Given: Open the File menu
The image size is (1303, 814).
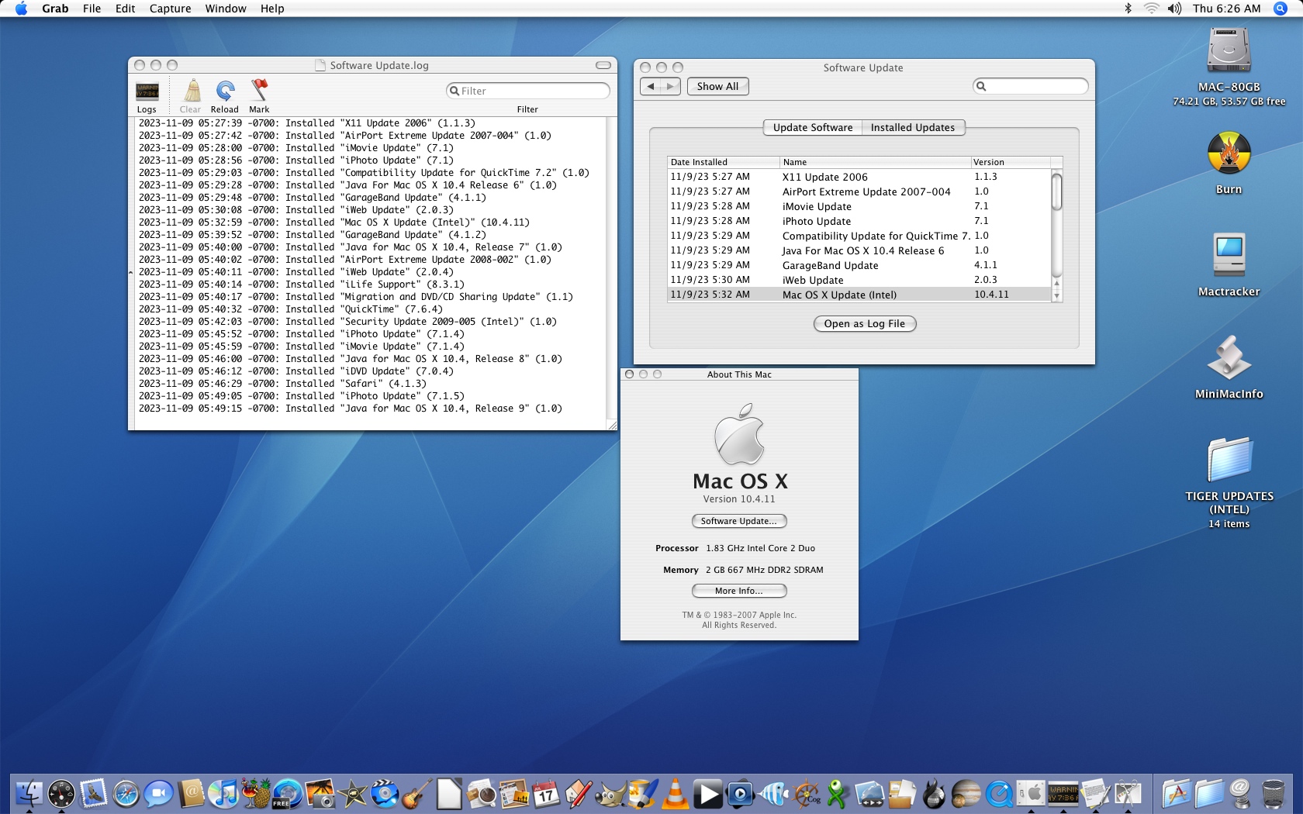Looking at the screenshot, I should [x=92, y=8].
